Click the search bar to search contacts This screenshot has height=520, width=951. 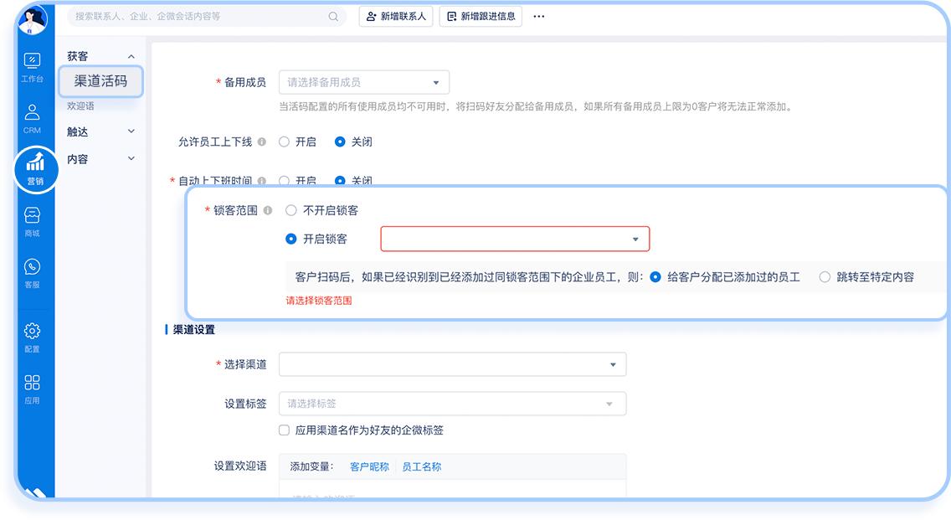click(201, 16)
